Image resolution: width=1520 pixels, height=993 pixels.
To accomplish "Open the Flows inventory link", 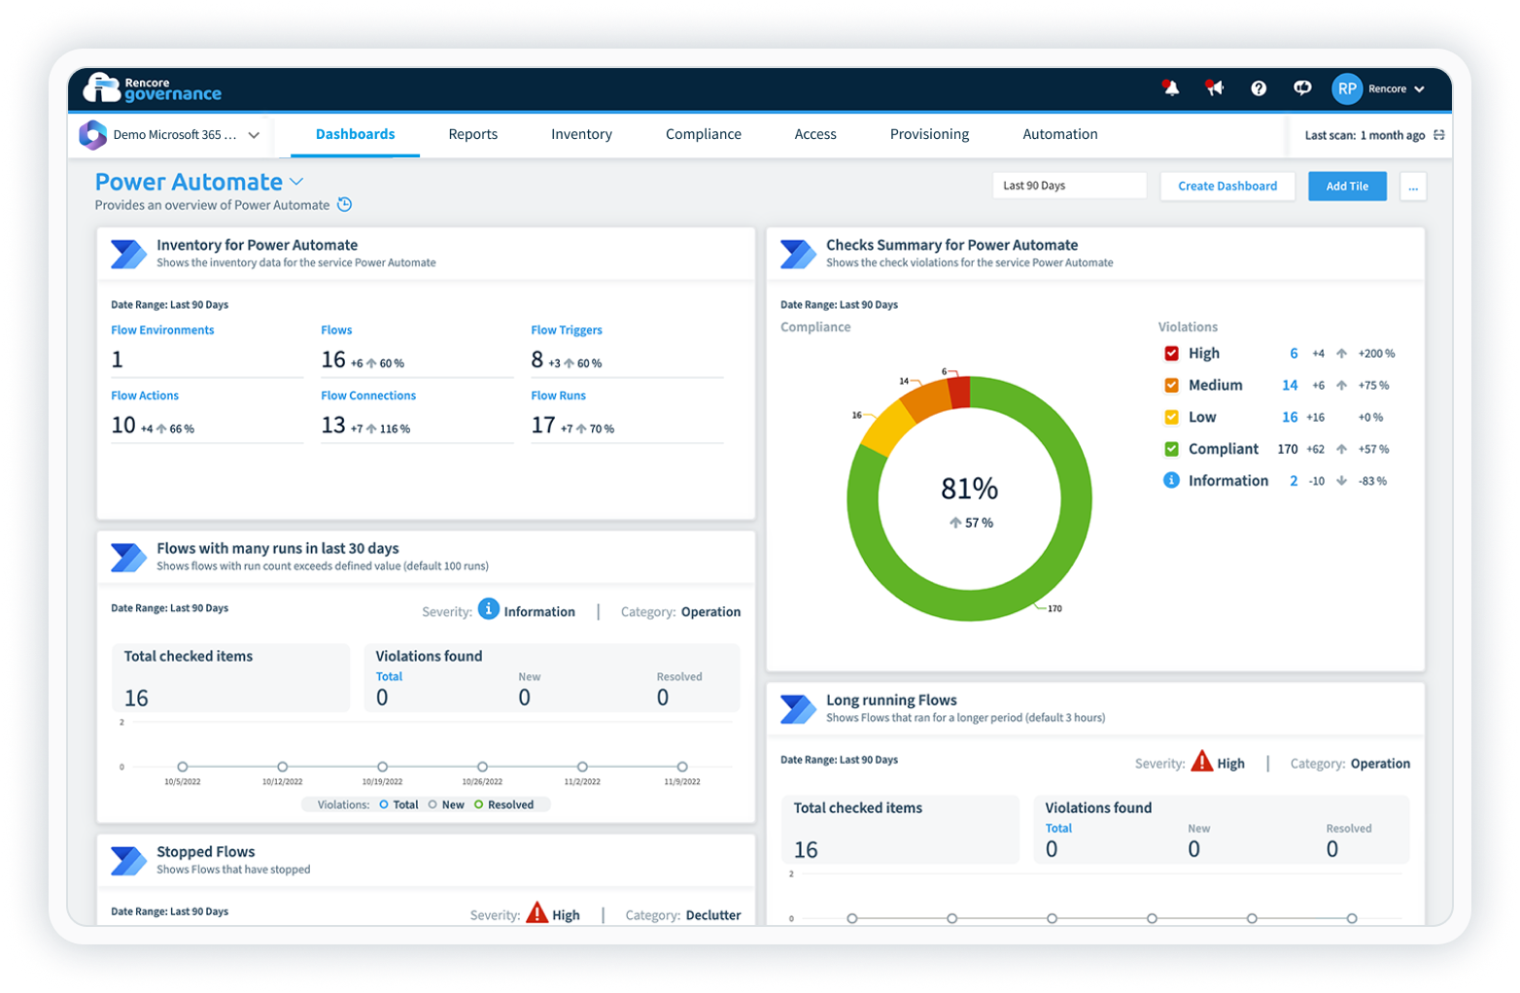I will pos(336,330).
